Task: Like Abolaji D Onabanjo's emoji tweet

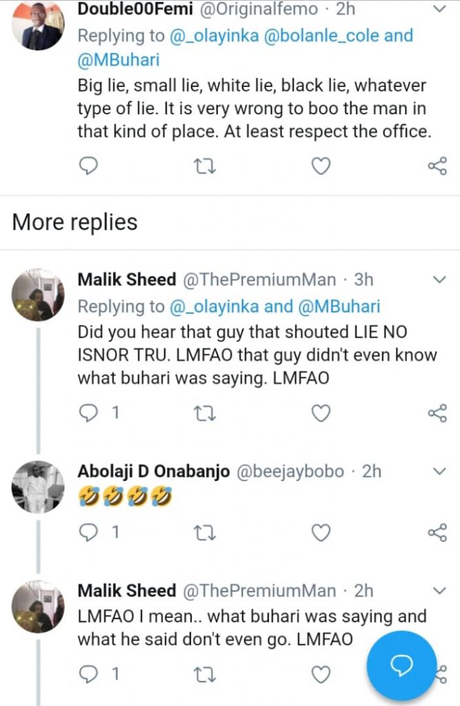Action: pos(321,532)
